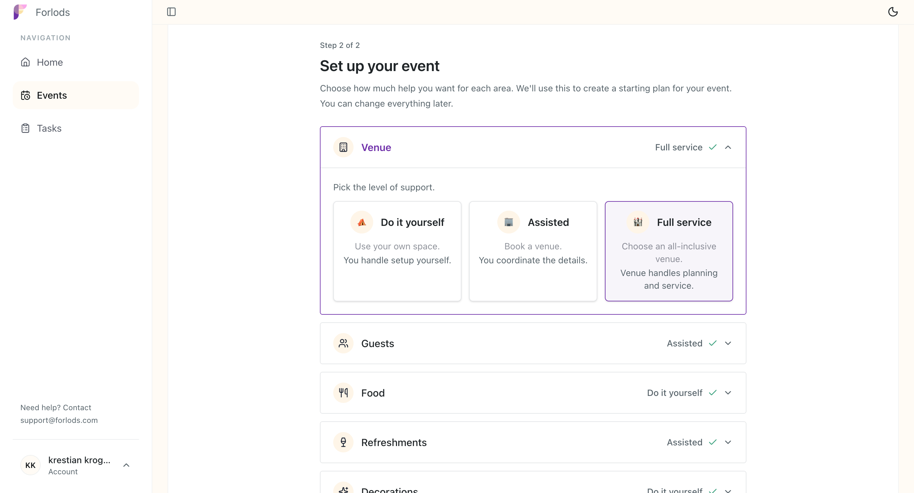The height and width of the screenshot is (493, 914).
Task: Click the Refreshments green checkmark
Action: [712, 442]
